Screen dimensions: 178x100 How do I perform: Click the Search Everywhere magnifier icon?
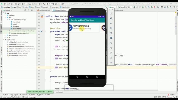click(174, 7)
